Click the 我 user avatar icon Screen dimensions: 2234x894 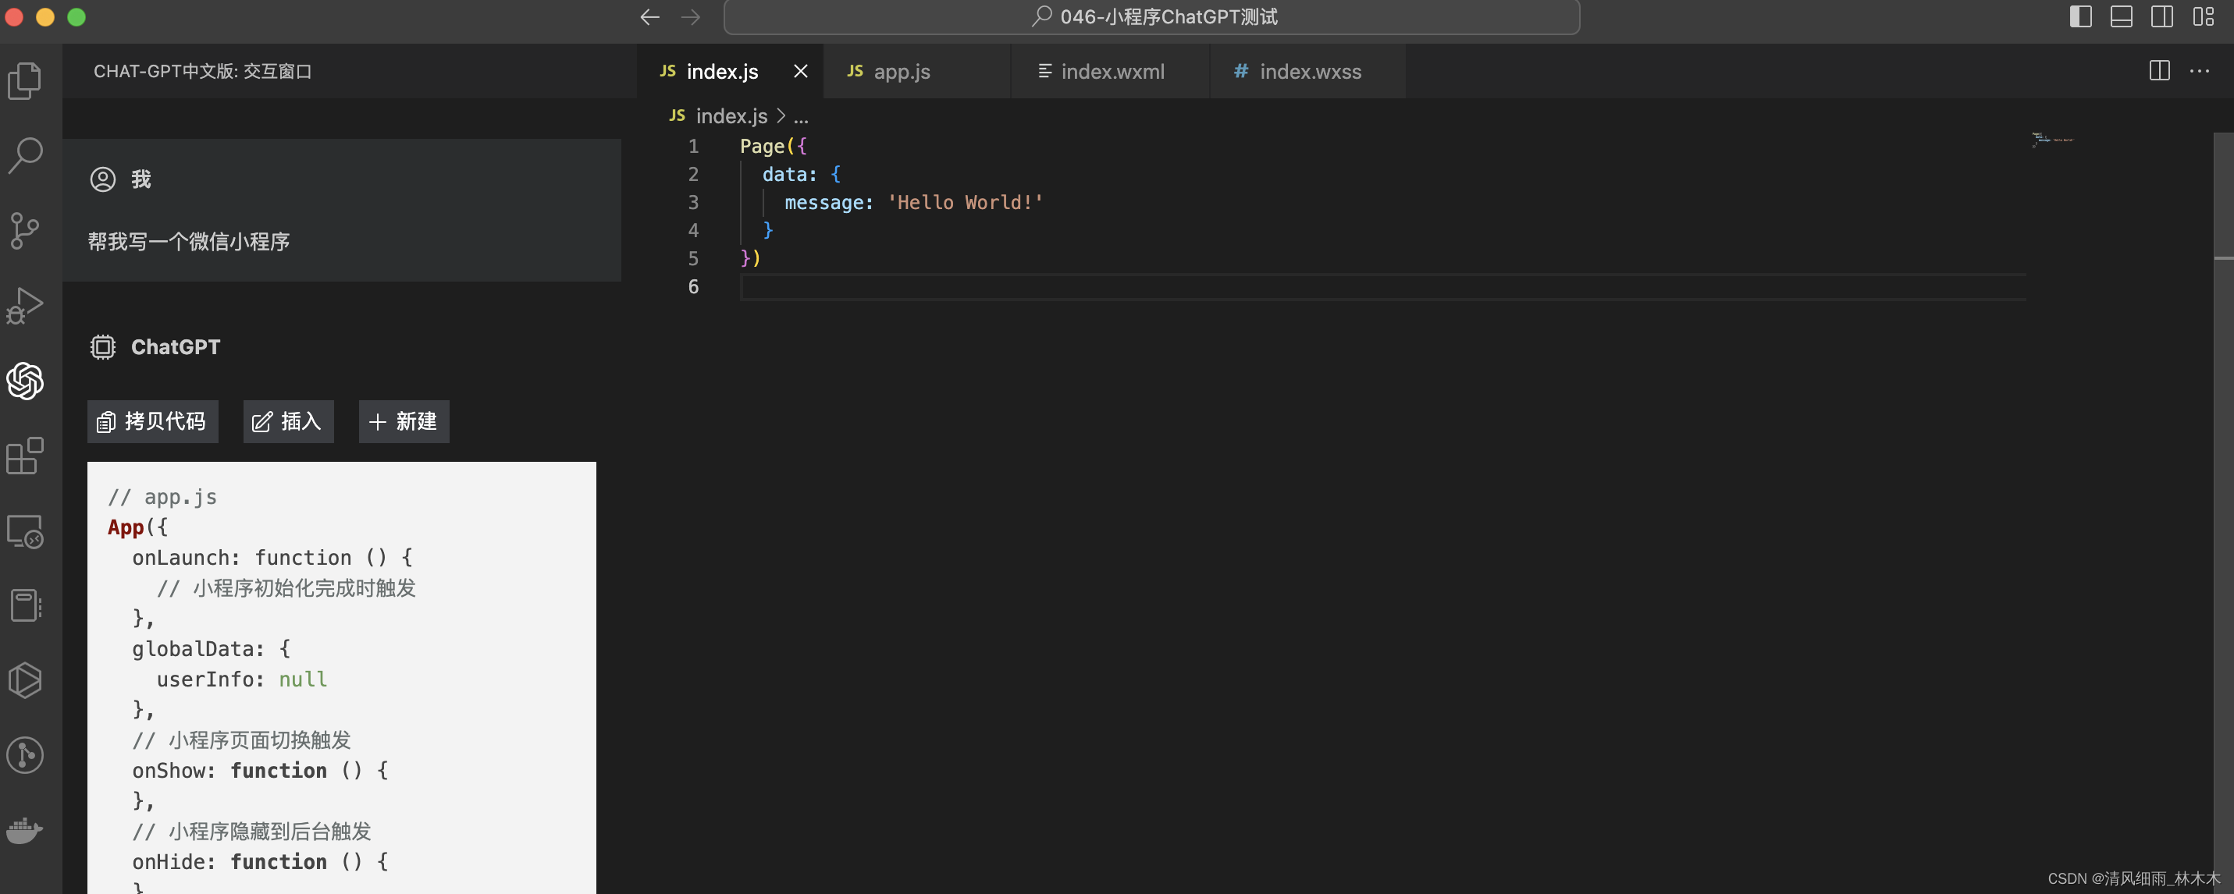tap(102, 179)
